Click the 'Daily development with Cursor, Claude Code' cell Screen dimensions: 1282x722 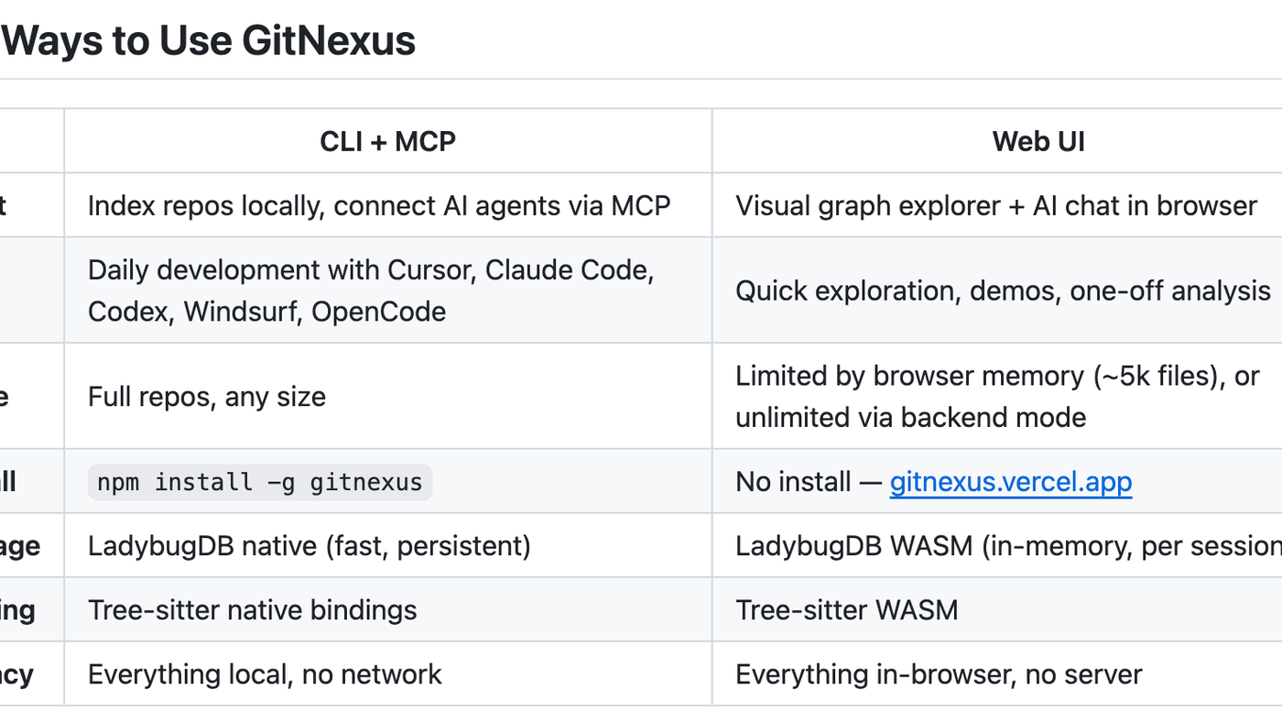[x=388, y=290]
